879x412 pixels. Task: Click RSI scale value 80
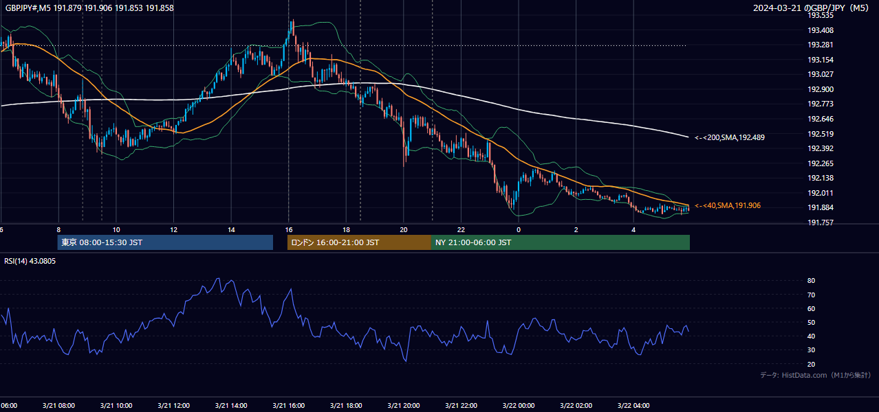pyautogui.click(x=811, y=281)
